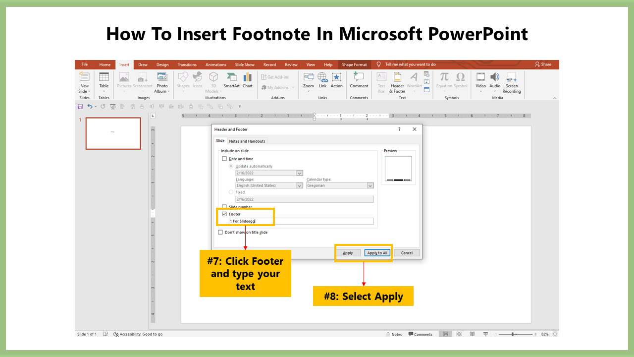Click the WordArt icon
Viewport: 634px width, 357px height.
[x=414, y=77]
